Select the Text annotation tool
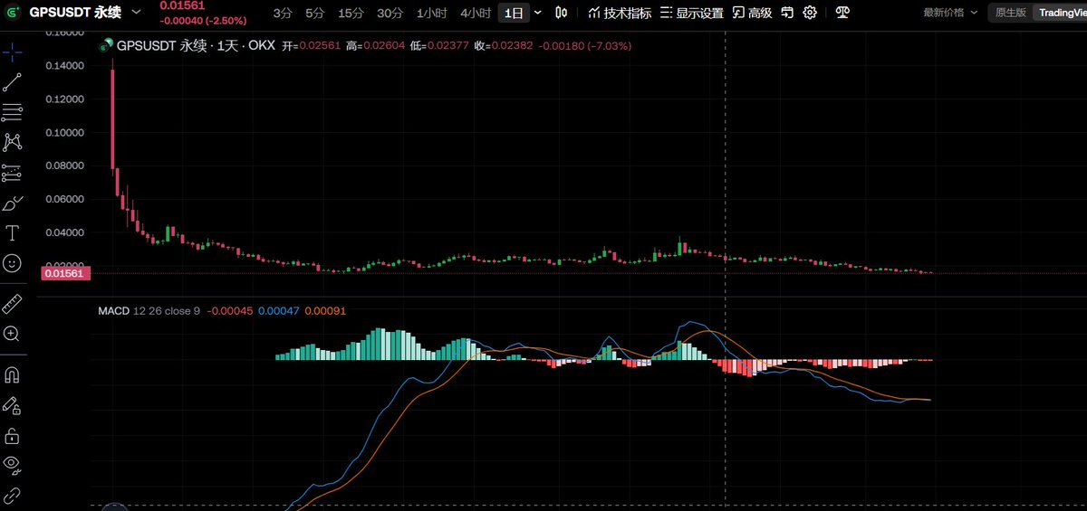Viewport: 1087px width, 511px height. point(13,233)
